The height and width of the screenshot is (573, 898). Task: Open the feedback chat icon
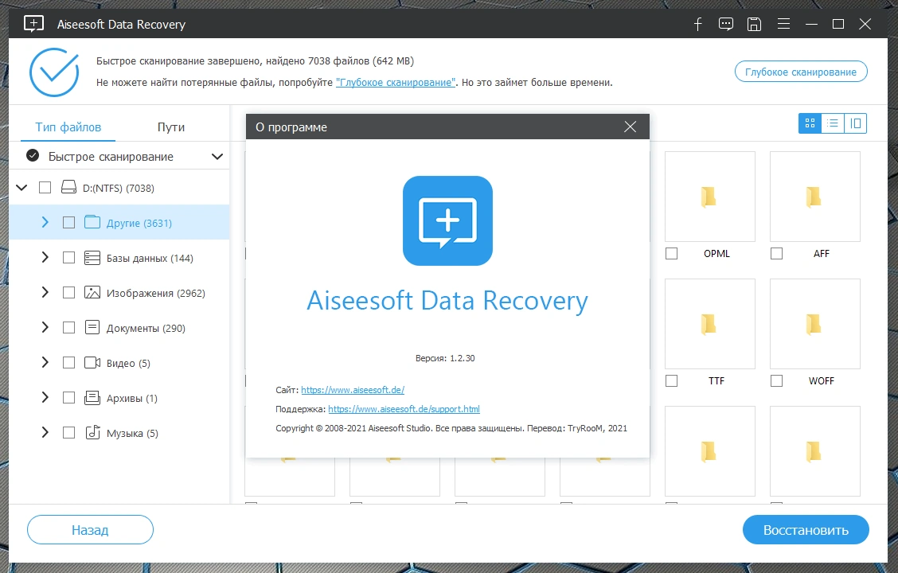click(x=725, y=24)
